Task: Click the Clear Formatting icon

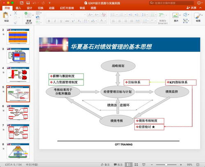Action: 104,14
